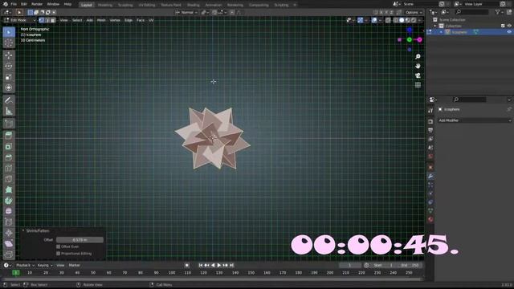The image size is (514, 289).
Task: Select the Cursor tool
Action: tap(9, 43)
